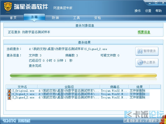The image size is (166, 124).
Task: Close the Rising antivirus window
Action: tap(163, 3)
